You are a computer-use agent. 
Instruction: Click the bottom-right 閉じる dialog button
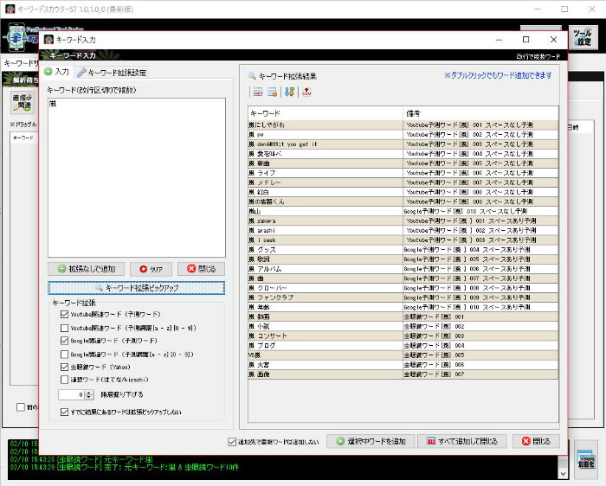click(x=536, y=441)
